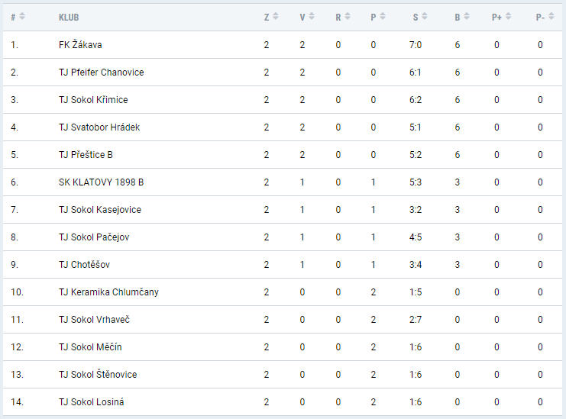Open TJ Svatobor Hrádek team
The width and height of the screenshot is (566, 419).
[99, 127]
